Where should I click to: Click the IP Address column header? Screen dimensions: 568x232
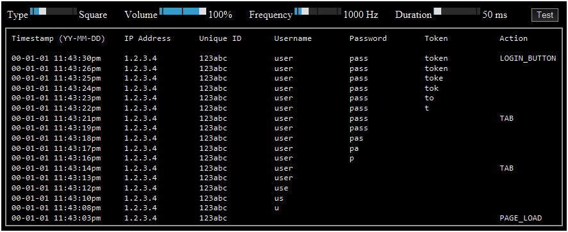[147, 38]
